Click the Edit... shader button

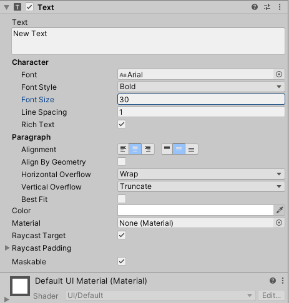272,296
